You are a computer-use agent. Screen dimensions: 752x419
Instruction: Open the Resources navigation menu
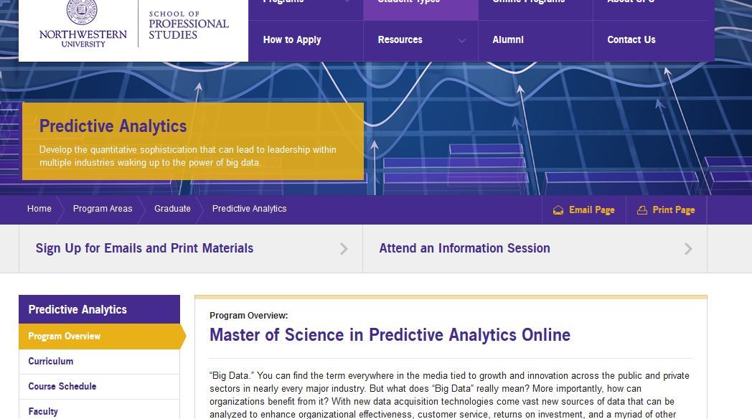point(400,39)
